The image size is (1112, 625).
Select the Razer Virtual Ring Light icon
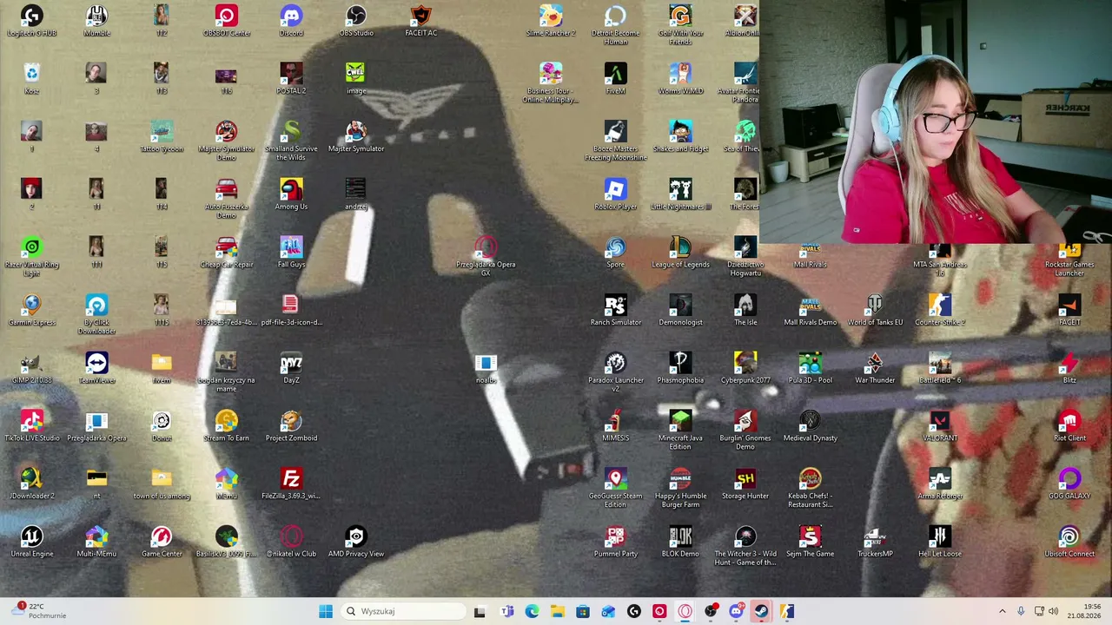pyautogui.click(x=31, y=257)
